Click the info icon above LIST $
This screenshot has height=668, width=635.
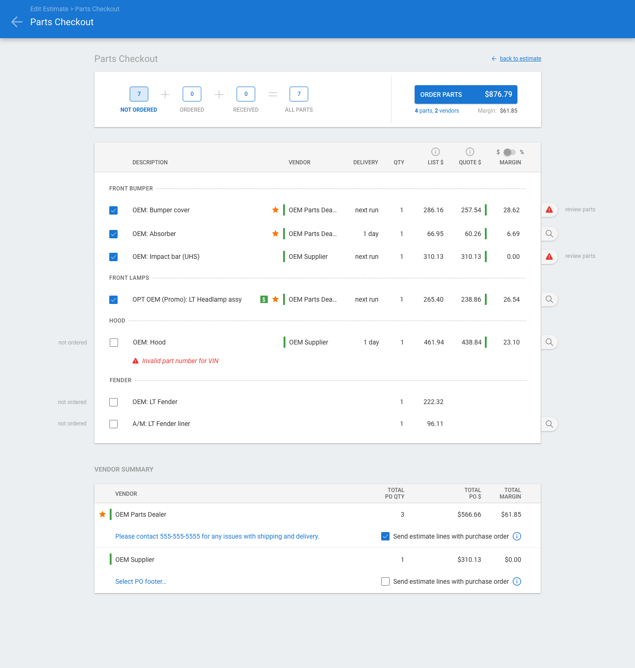point(436,152)
